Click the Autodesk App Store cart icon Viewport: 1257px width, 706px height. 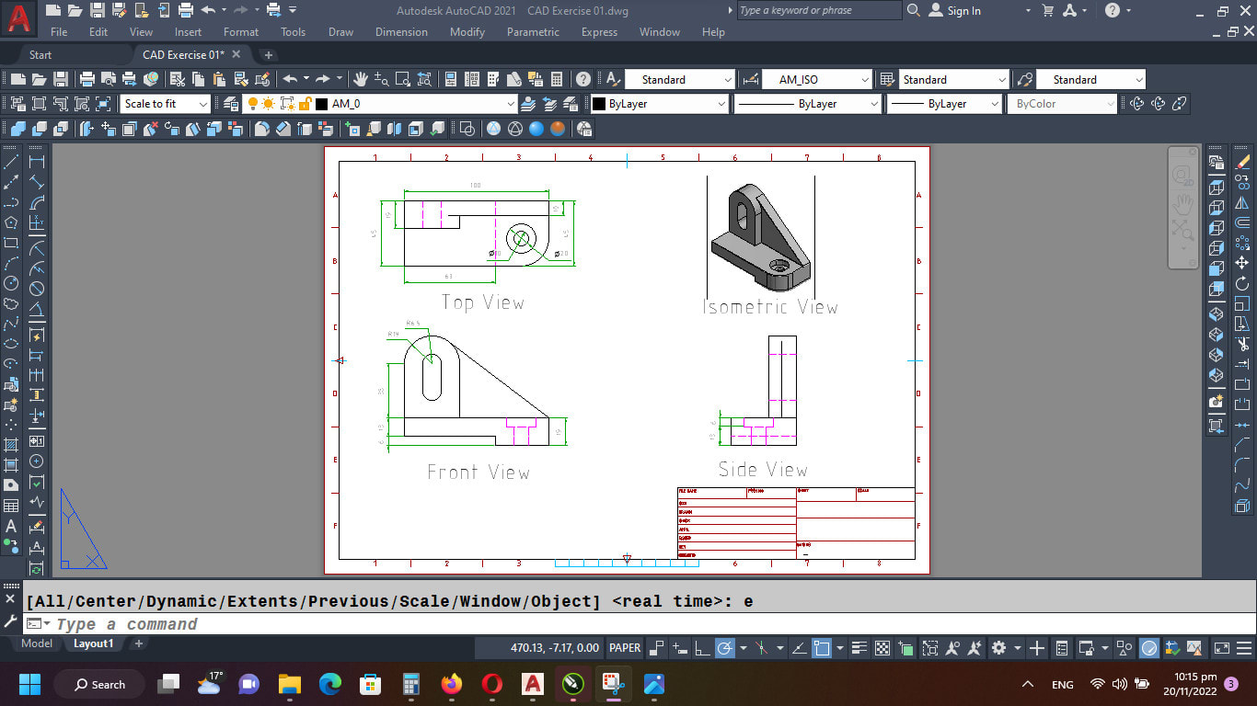[x=1047, y=10]
